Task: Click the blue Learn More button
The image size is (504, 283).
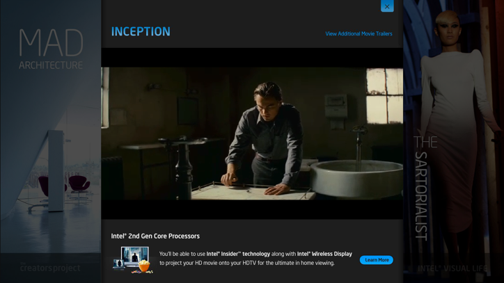Action: click(377, 260)
